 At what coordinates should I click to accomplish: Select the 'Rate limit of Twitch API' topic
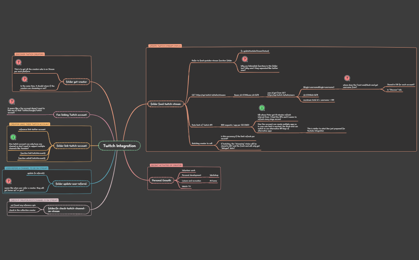tap(202, 125)
